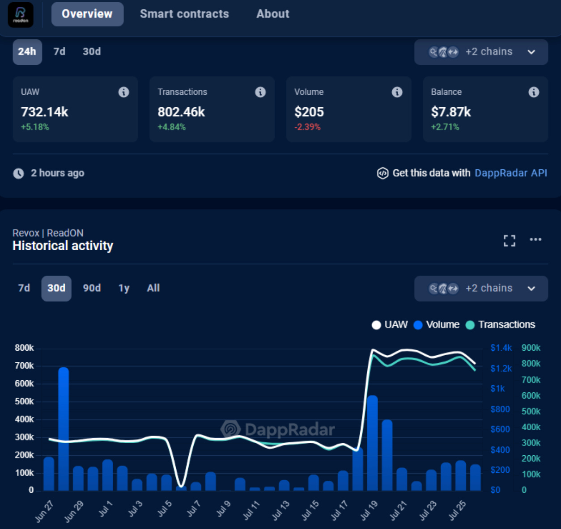Click the Jul 19 volume bar
Screen dimensions: 561x529
[x=372, y=443]
